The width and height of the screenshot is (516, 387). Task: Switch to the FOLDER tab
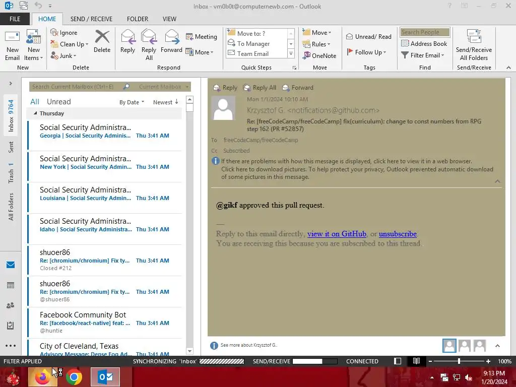[138, 19]
